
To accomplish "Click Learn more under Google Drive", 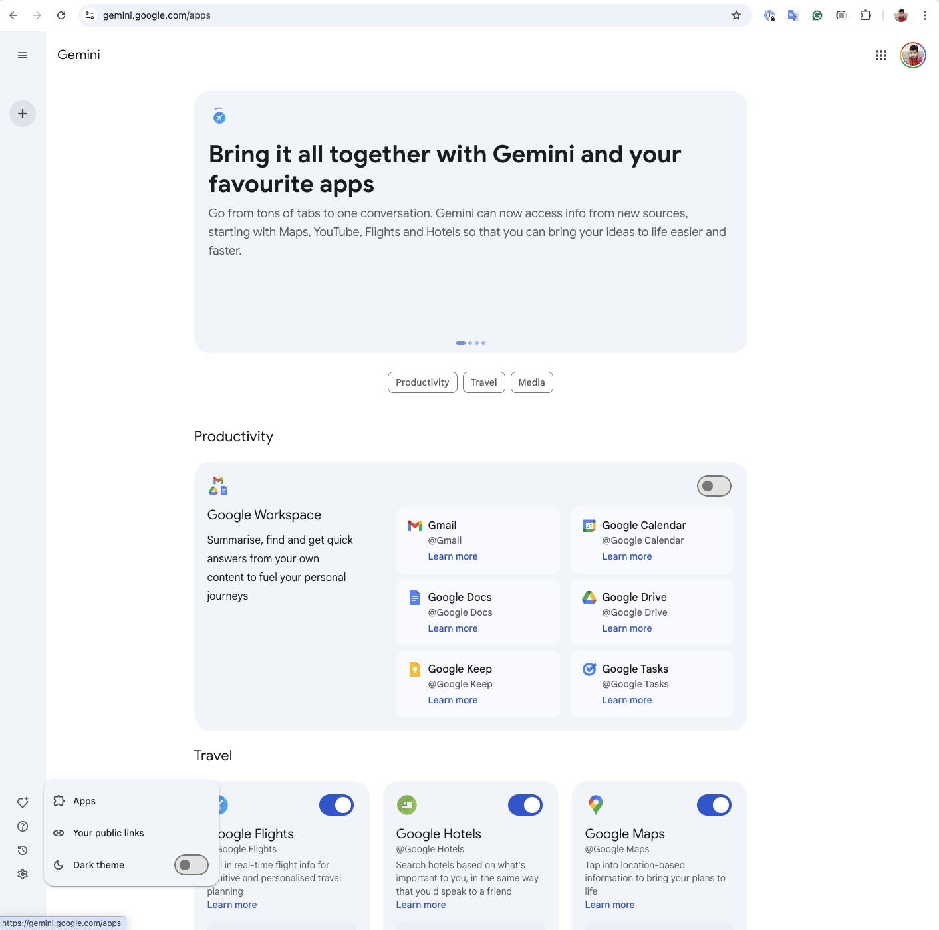I will click(x=626, y=628).
